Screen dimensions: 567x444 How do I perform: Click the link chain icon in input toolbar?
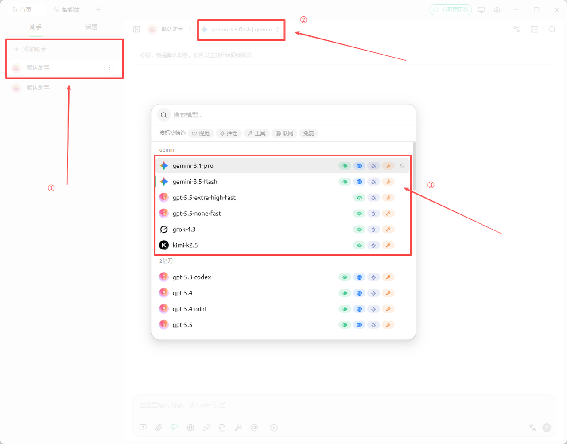coord(206,428)
